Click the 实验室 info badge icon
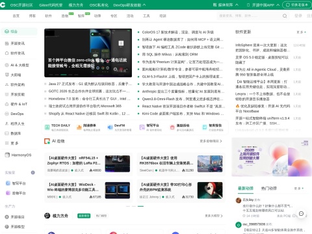This screenshot has width=312, height=234. point(32,172)
